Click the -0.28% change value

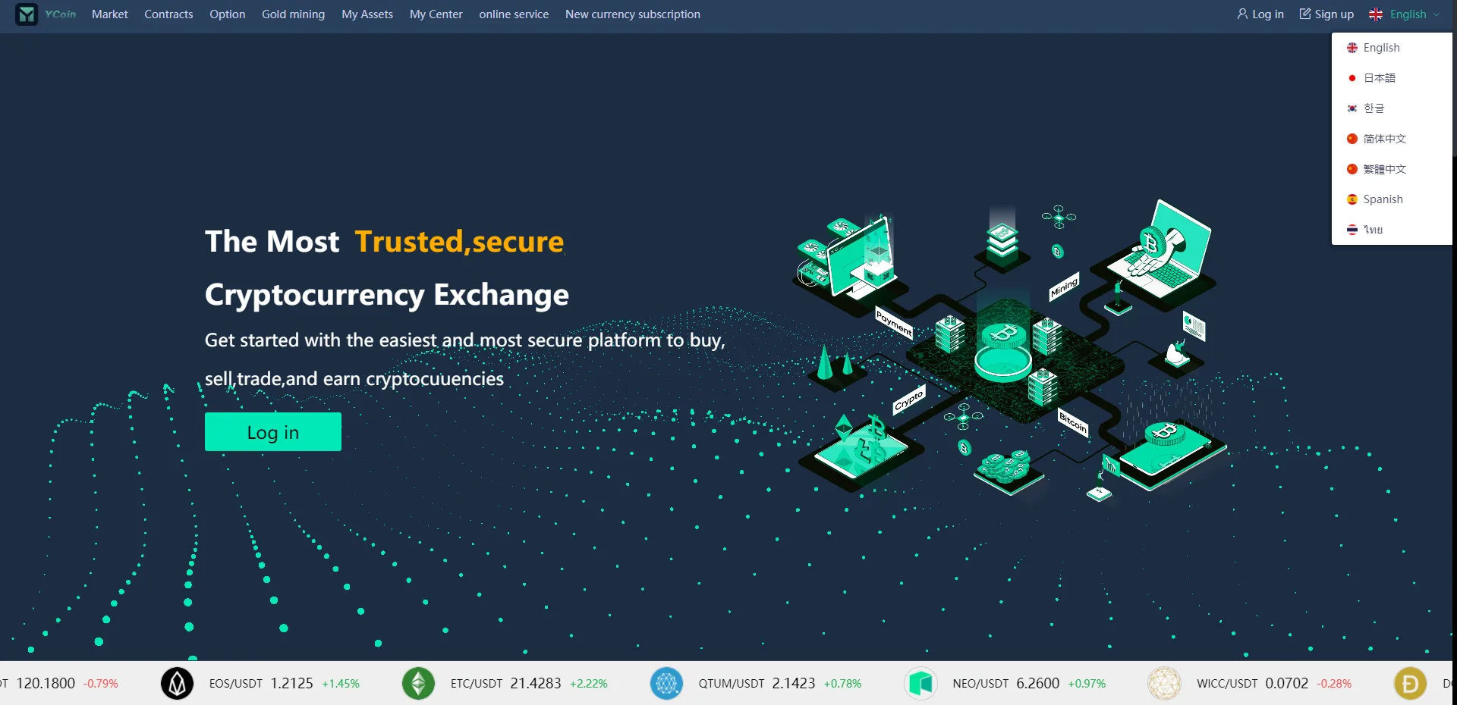pos(1334,684)
